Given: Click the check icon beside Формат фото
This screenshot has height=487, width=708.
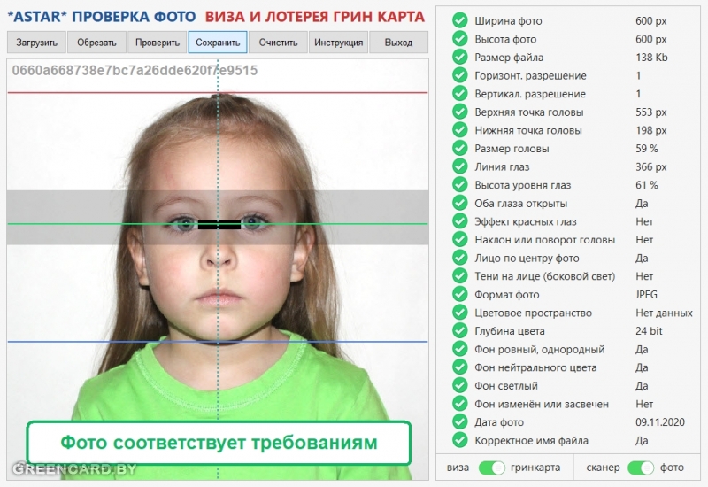Looking at the screenshot, I should (x=459, y=294).
